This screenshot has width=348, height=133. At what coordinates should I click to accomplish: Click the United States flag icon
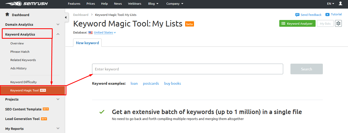[91, 33]
